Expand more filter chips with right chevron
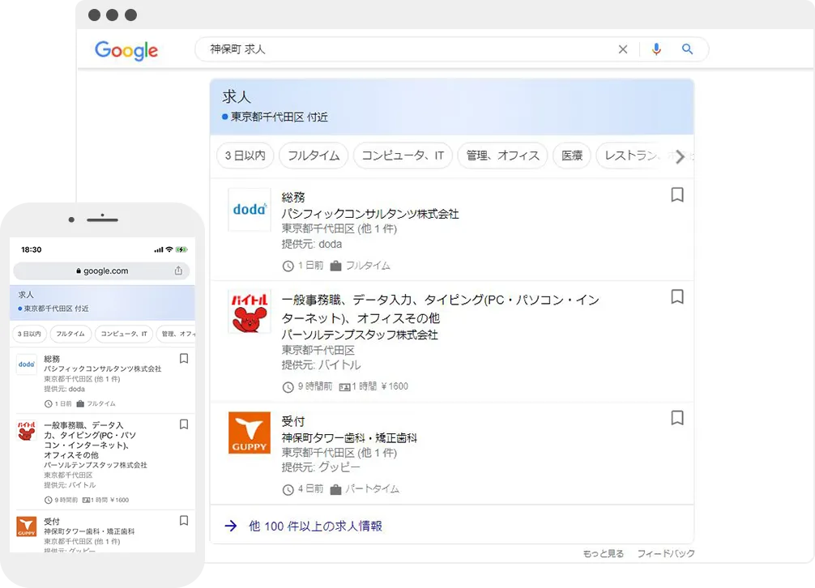Viewport: 815px width, 588px height. tap(680, 156)
